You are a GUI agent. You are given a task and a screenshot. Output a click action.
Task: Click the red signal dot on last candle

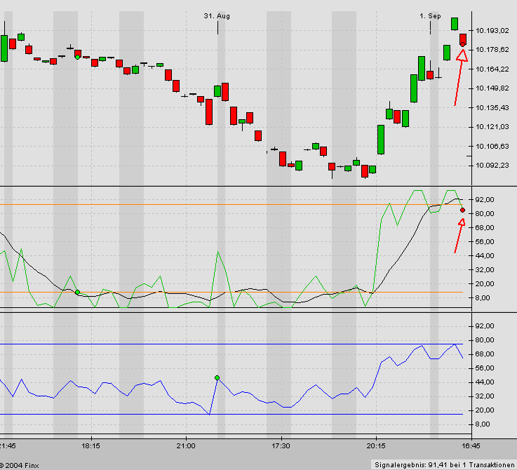462,44
